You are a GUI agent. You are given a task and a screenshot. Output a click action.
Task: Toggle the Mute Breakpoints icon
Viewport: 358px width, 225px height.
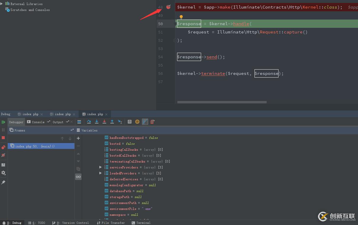pos(3,155)
